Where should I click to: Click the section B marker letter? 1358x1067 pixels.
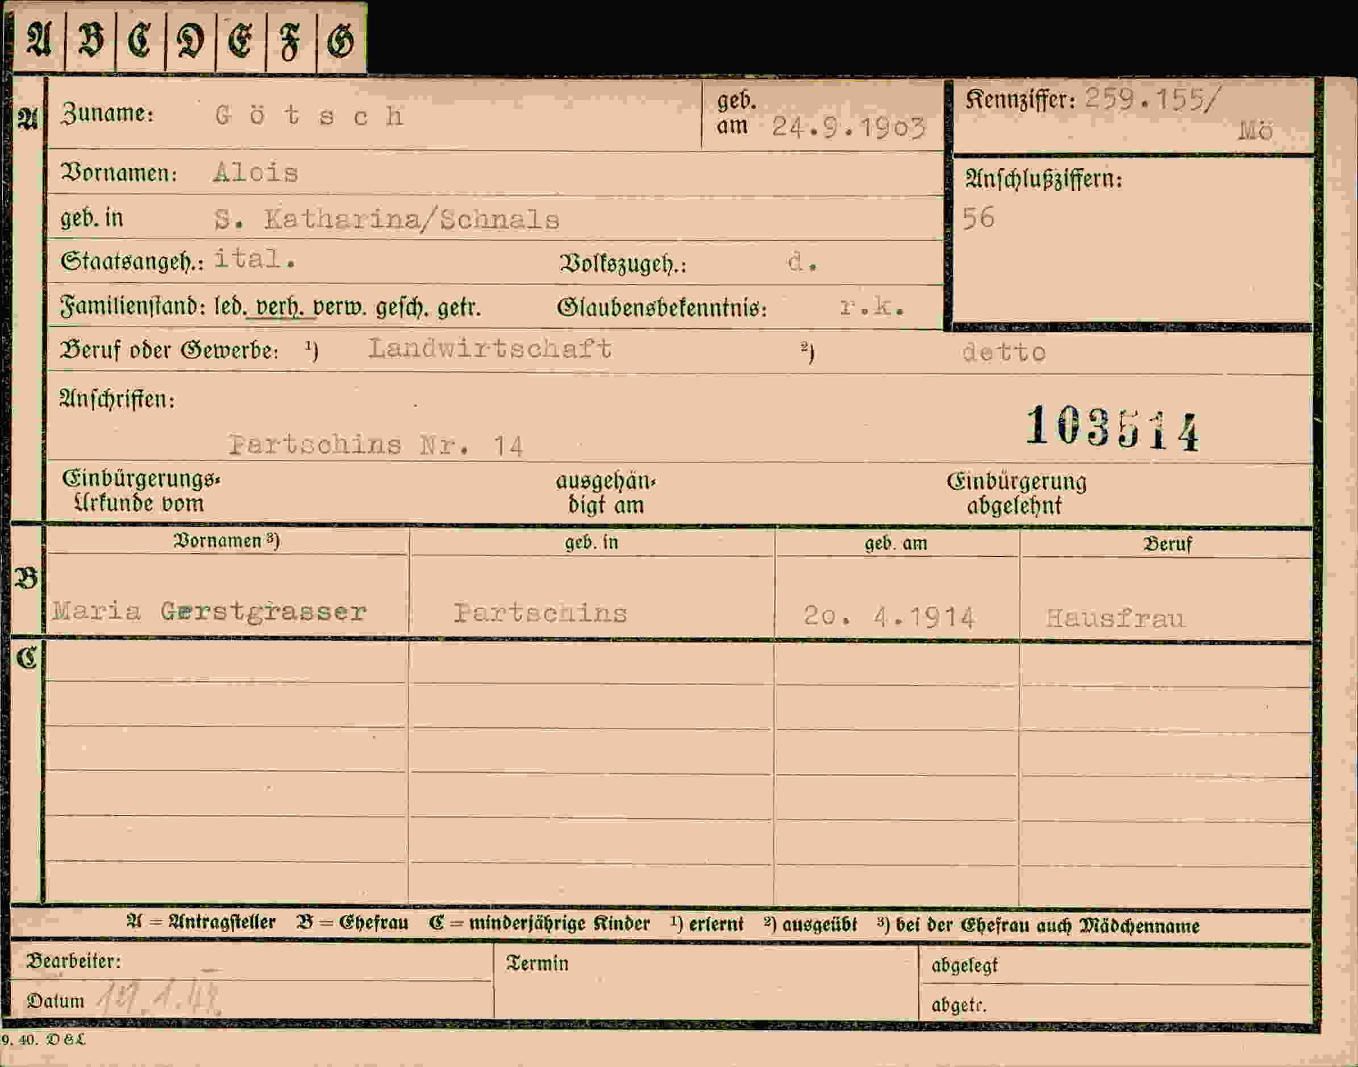pos(26,579)
